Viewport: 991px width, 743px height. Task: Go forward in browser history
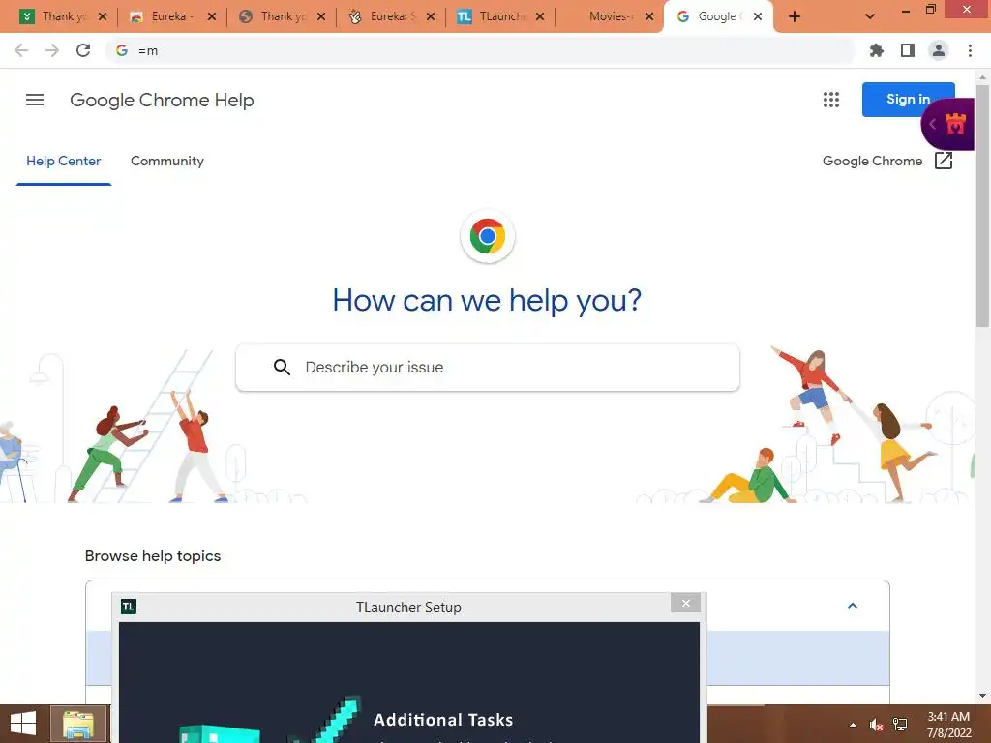(x=52, y=50)
